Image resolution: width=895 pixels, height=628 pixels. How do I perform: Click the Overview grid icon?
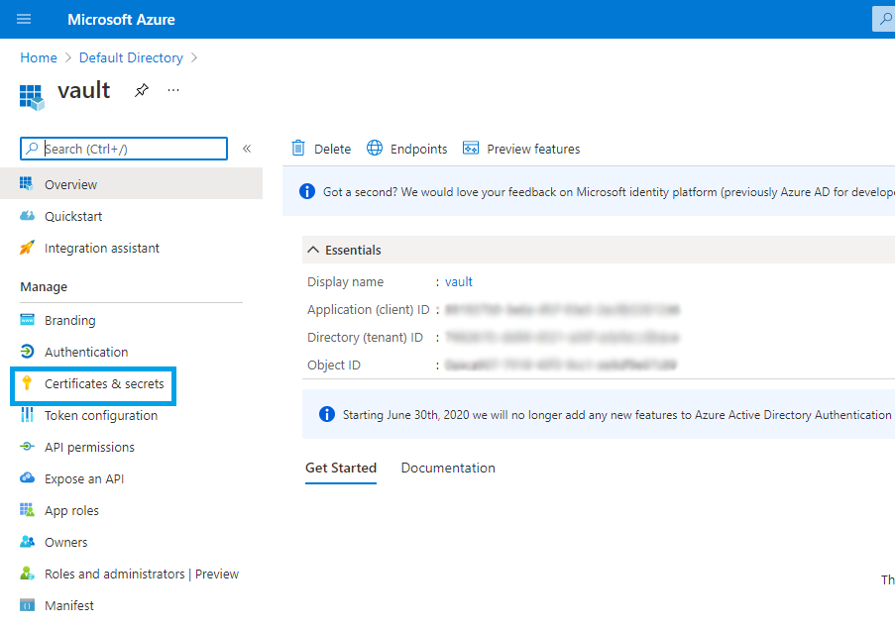pyautogui.click(x=26, y=183)
